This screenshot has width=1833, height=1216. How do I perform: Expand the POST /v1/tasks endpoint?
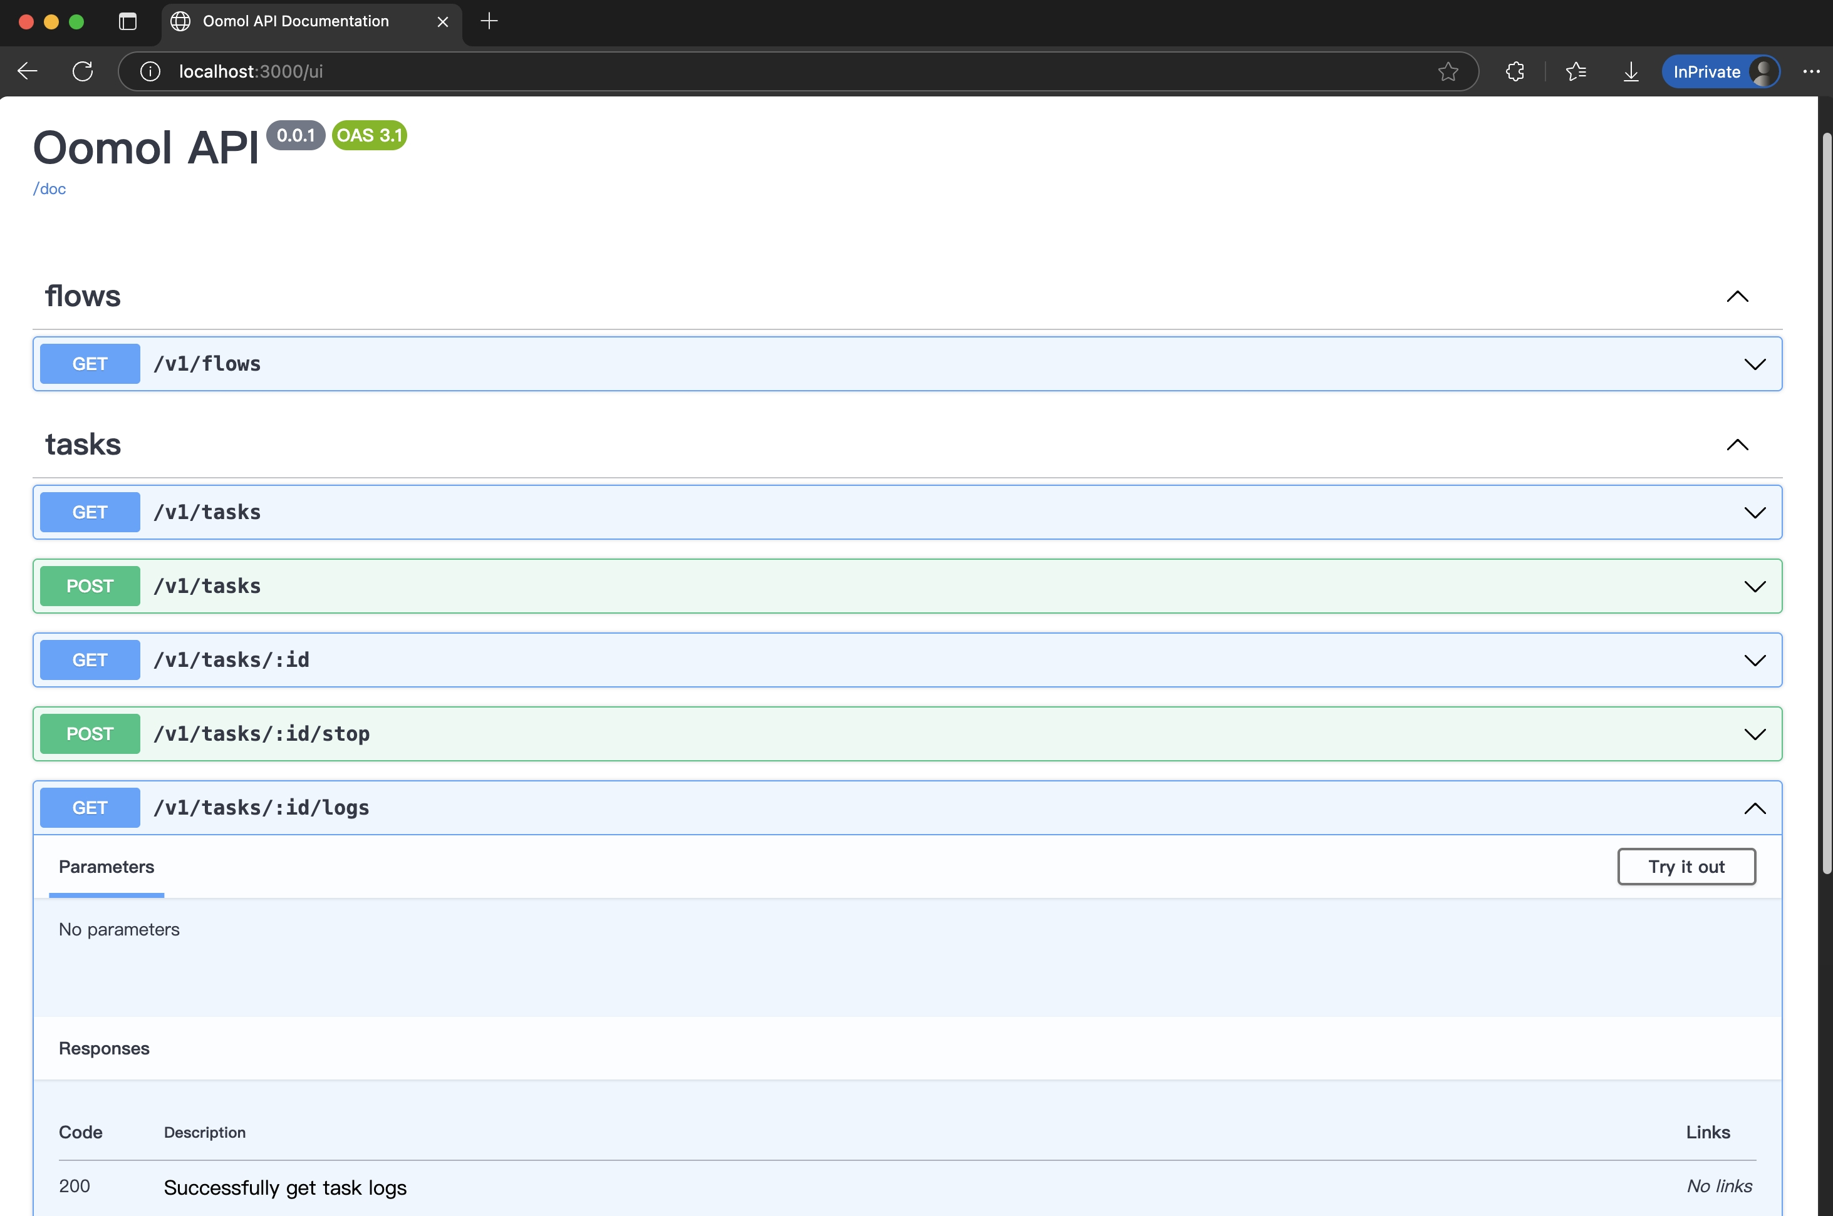[x=1754, y=586]
